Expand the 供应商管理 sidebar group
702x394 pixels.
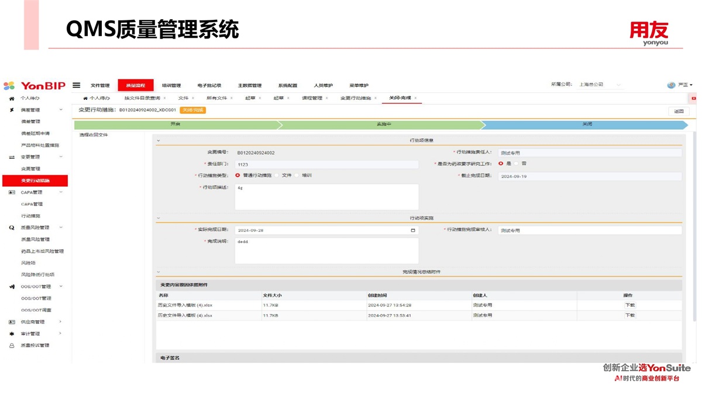pos(60,322)
